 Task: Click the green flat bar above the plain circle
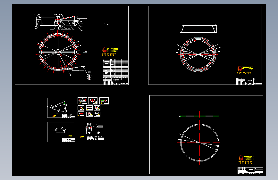pyautogui.click(x=199, y=116)
